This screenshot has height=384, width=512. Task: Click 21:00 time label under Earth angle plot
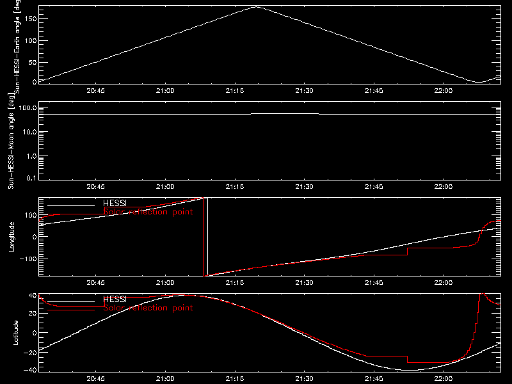point(165,91)
